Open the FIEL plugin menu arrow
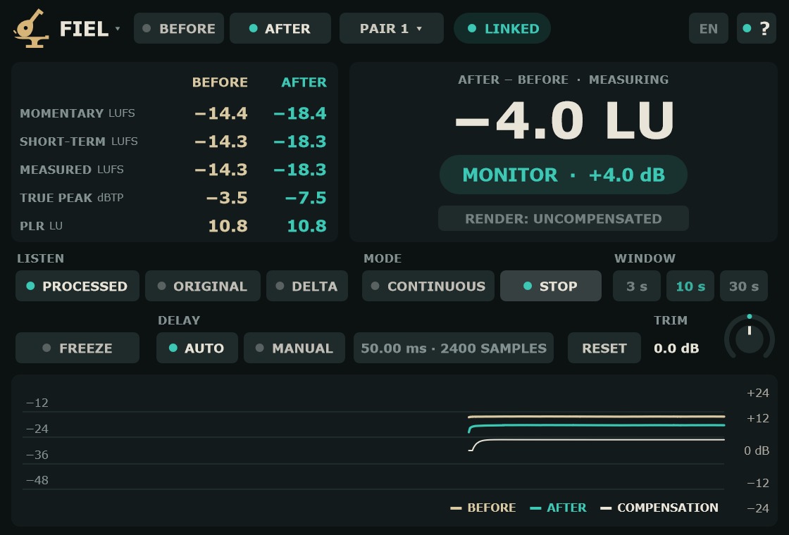Viewport: 789px width, 535px height. click(x=118, y=29)
